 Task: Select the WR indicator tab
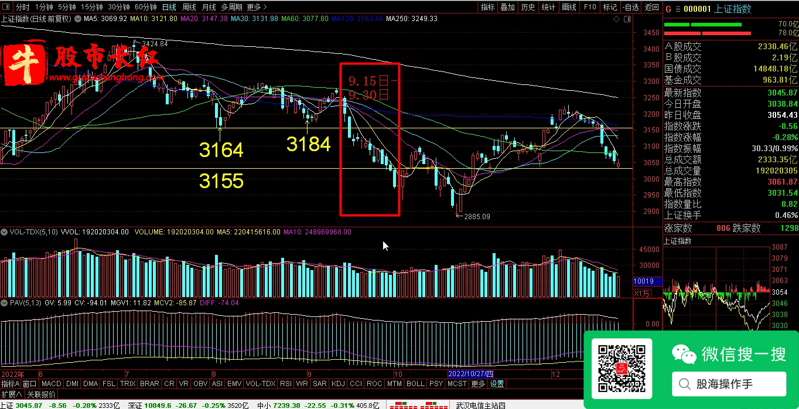point(302,384)
